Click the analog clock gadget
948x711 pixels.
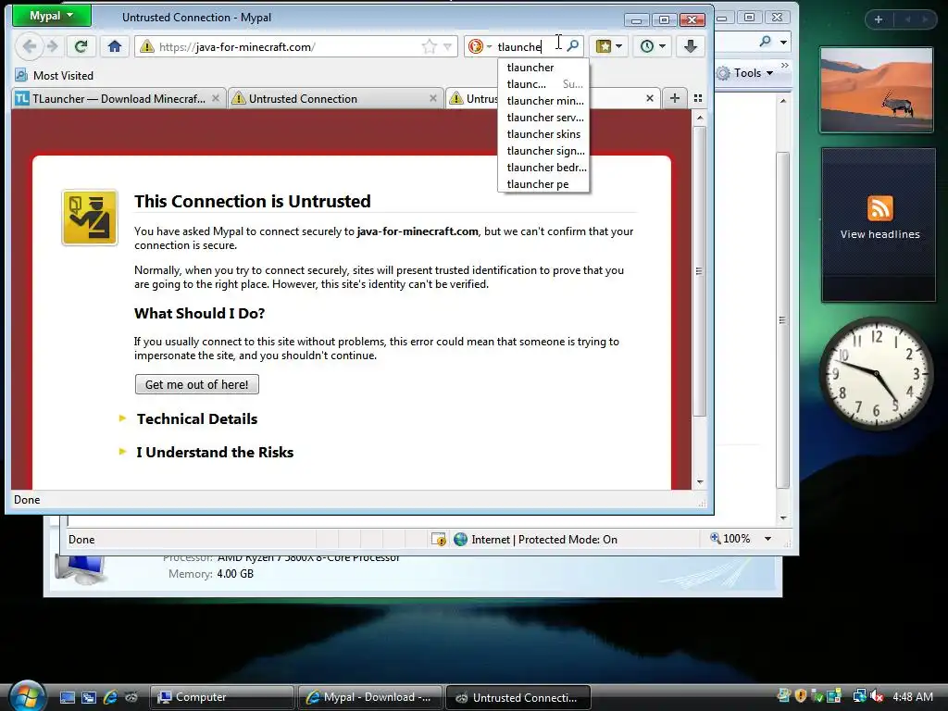point(876,374)
